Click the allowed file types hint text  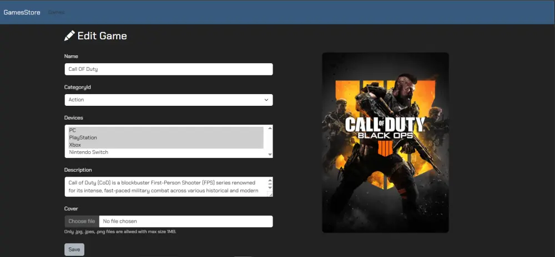[120, 232]
